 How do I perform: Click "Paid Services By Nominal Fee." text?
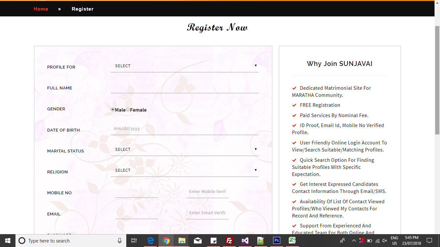pos(334,115)
